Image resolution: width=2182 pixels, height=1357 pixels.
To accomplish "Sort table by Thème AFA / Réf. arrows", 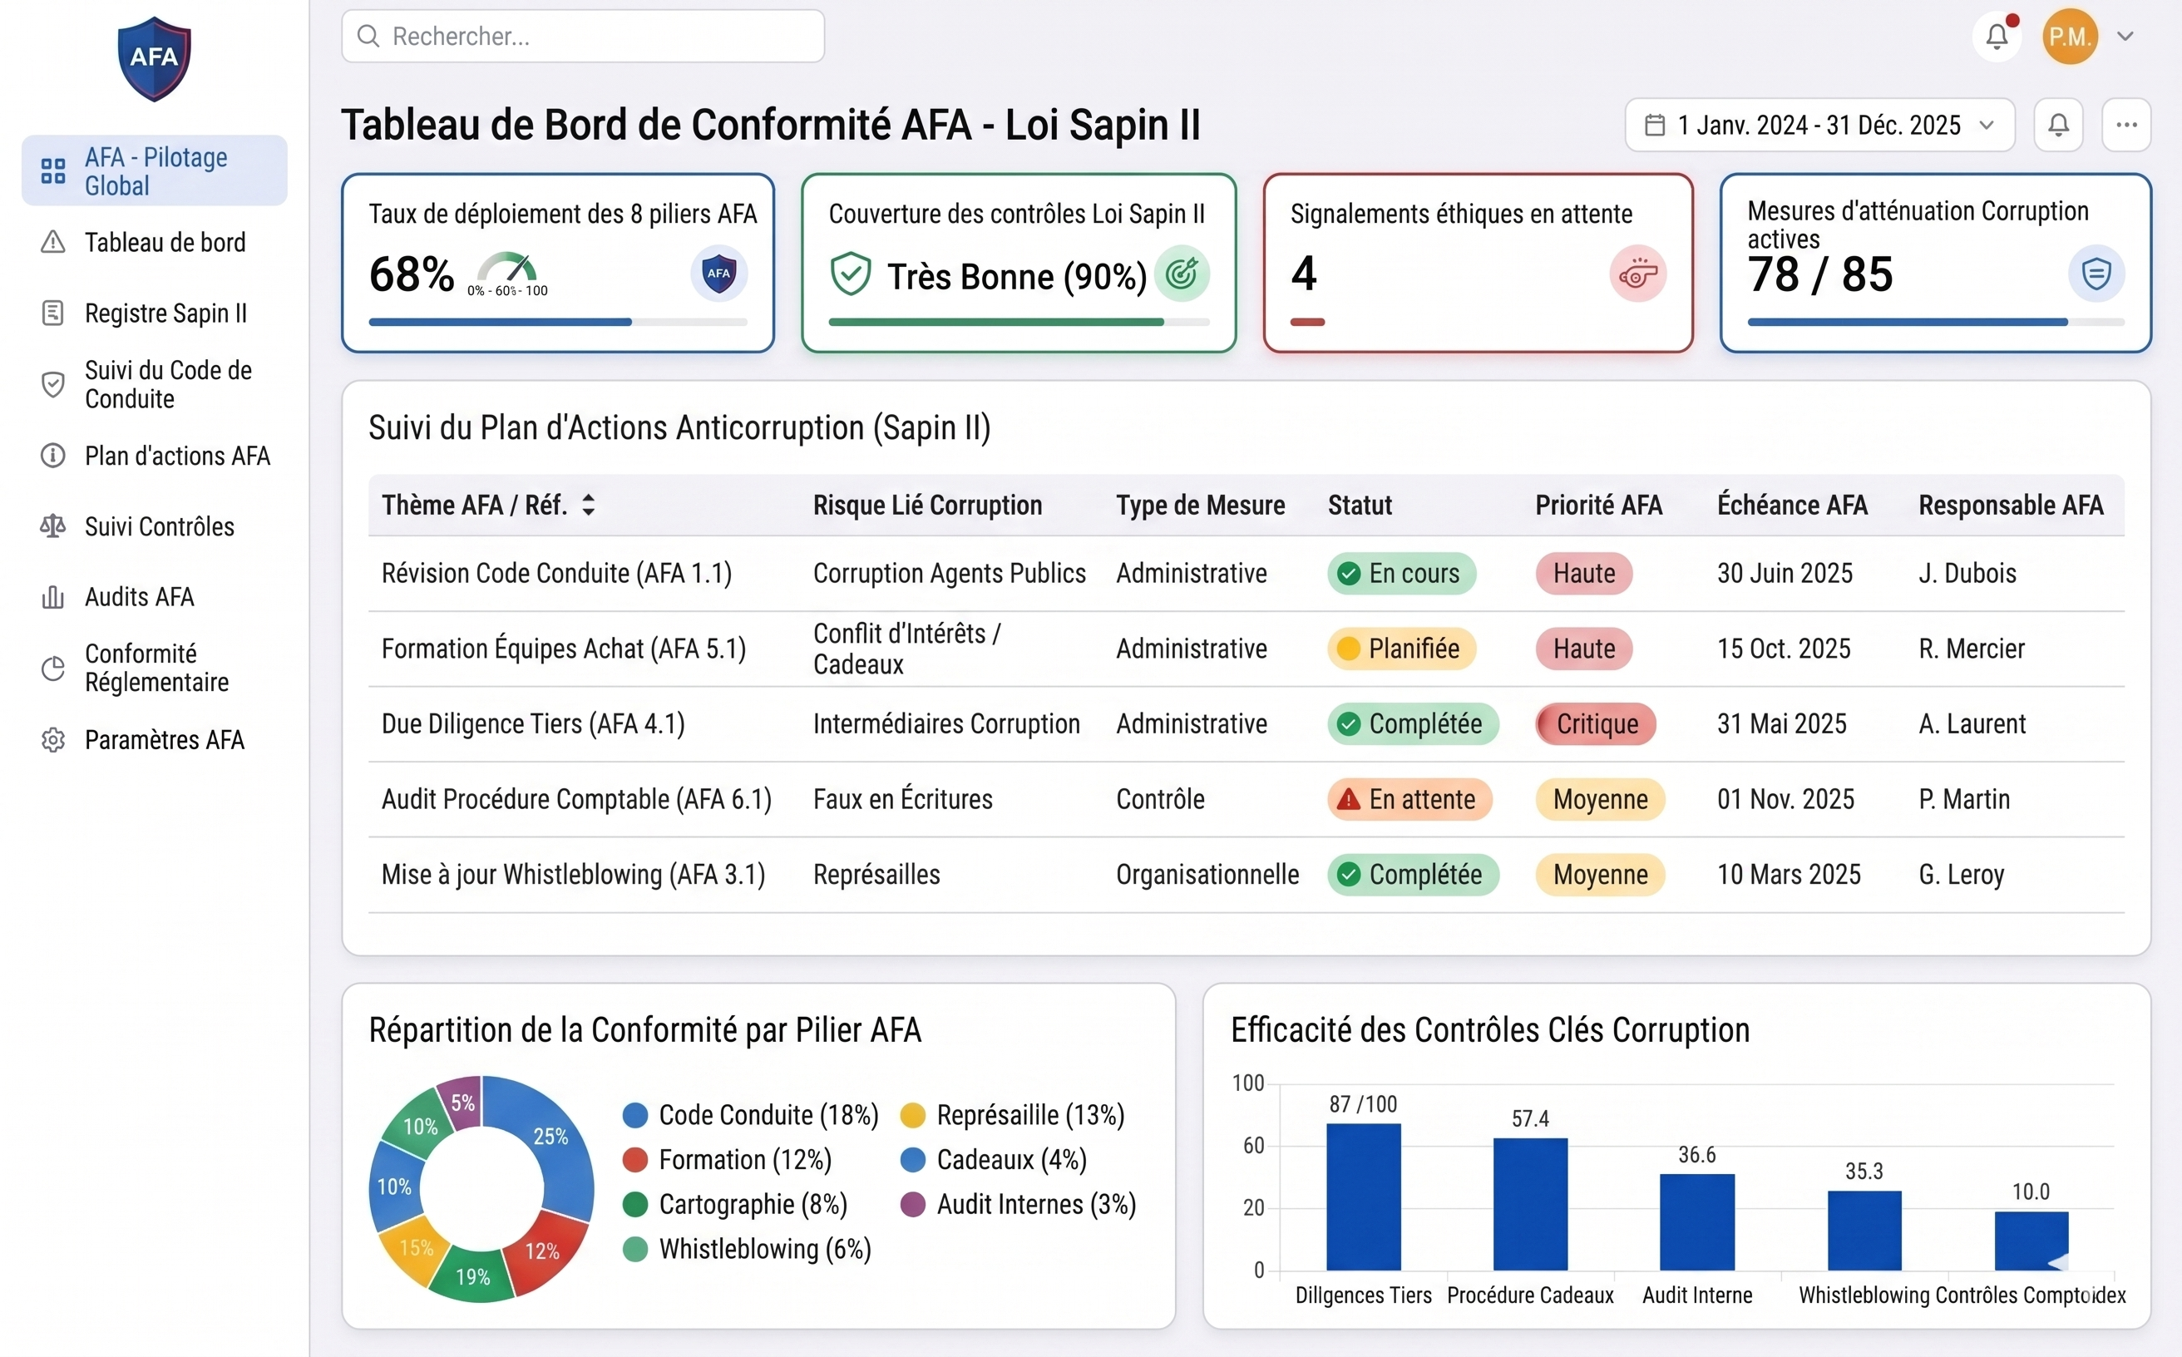I will pyautogui.click(x=588, y=506).
